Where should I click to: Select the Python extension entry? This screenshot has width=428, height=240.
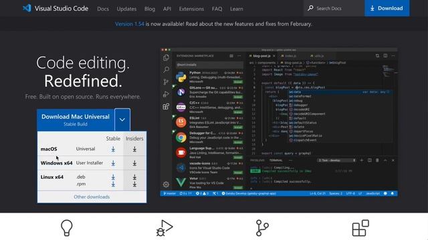click(209, 77)
